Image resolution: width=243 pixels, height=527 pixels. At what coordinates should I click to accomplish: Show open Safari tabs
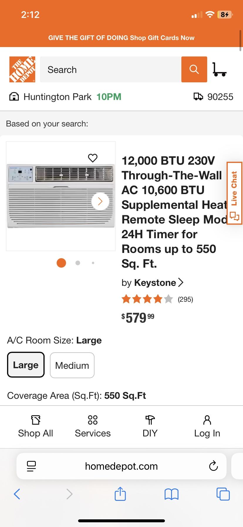coord(223,494)
